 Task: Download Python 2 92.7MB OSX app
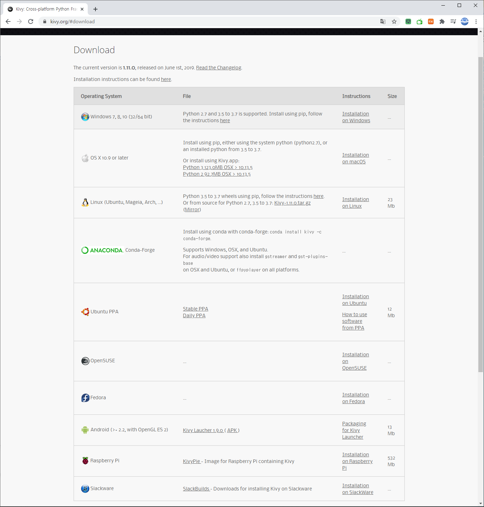217,174
